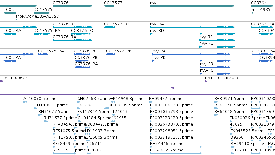Select EST RH64048.5prime
The width and height of the screenshot is (275, 155).
[x=216, y=115]
